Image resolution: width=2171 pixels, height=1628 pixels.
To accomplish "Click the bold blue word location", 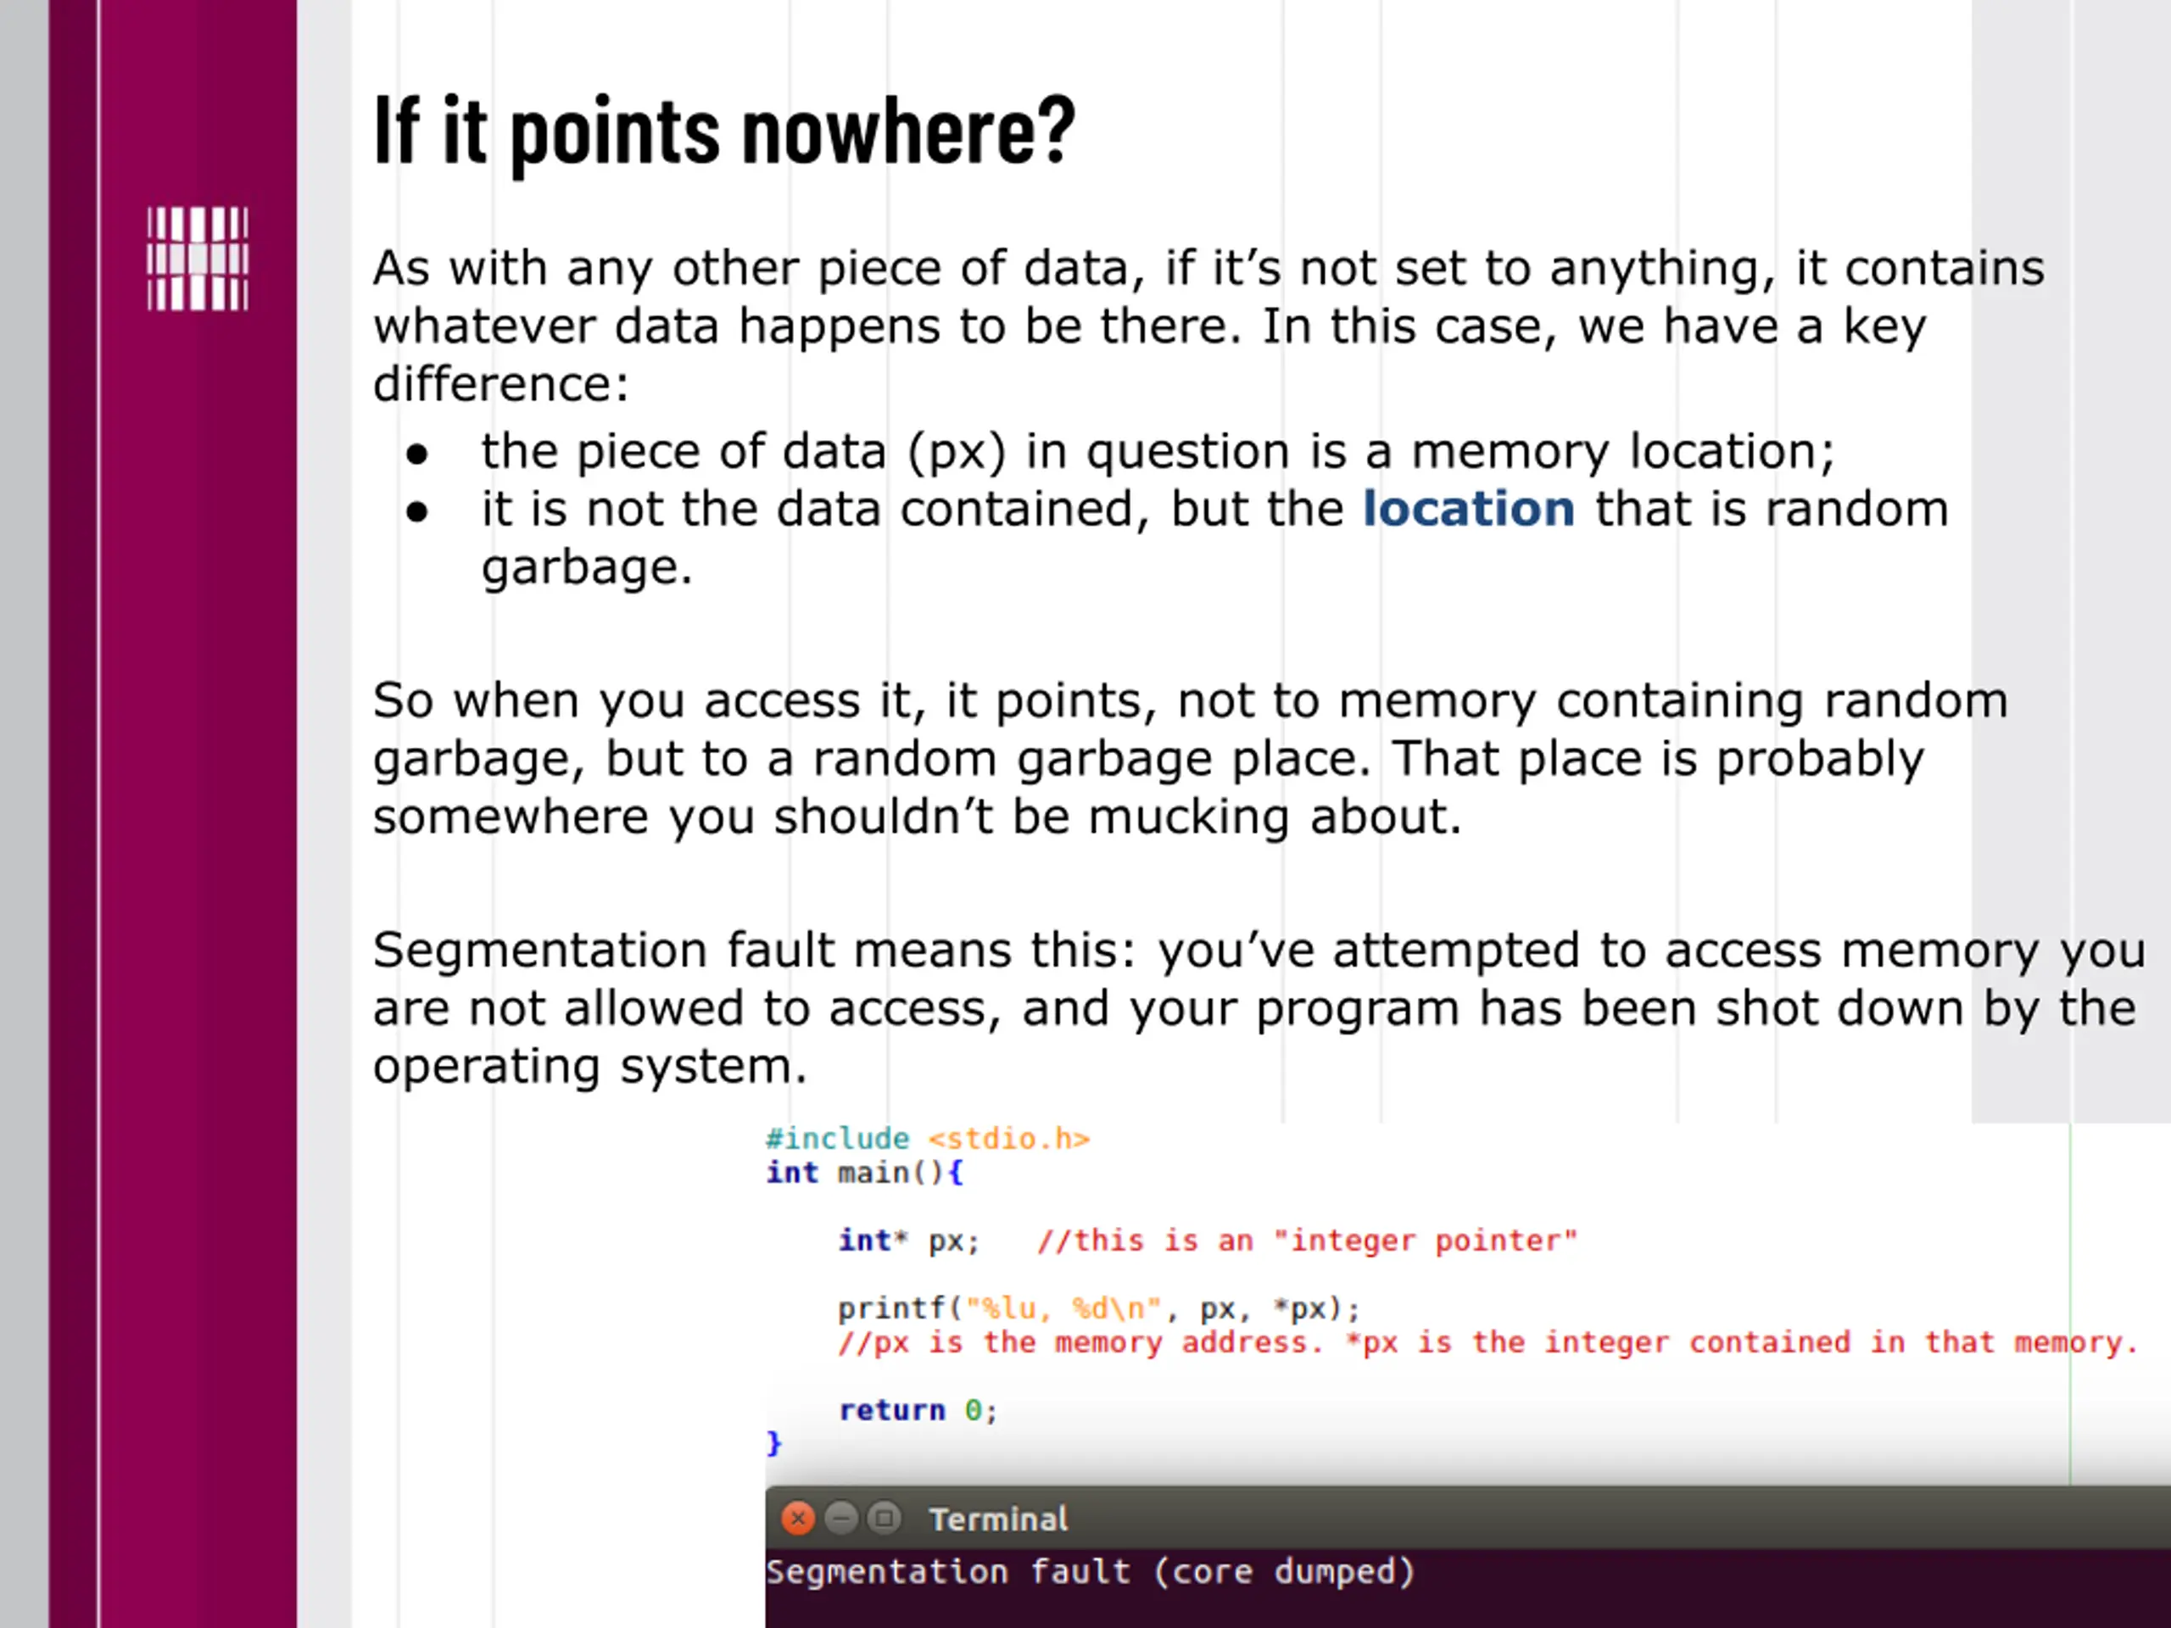I will click(1468, 508).
